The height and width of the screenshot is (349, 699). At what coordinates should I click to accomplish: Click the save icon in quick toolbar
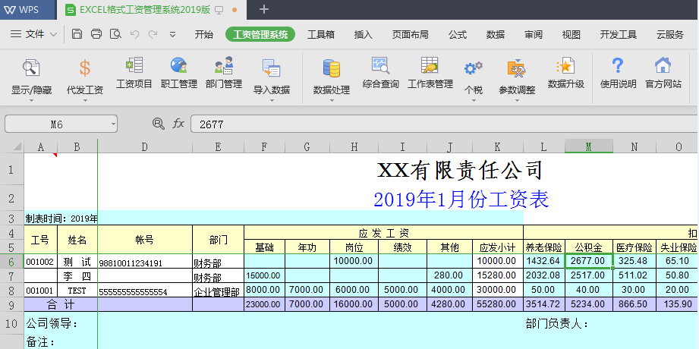pyautogui.click(x=77, y=34)
